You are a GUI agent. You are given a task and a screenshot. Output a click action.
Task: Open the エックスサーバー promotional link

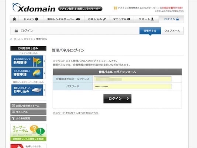[148, 8]
